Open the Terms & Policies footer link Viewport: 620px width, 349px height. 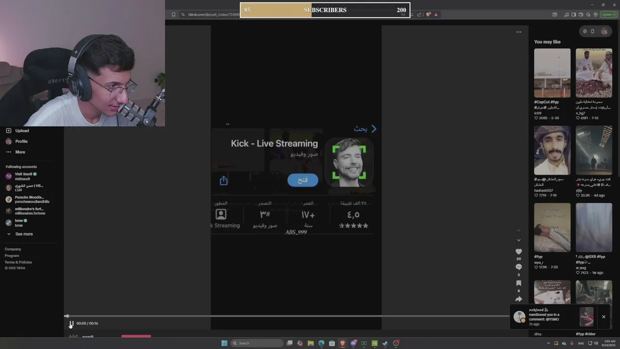coord(18,262)
